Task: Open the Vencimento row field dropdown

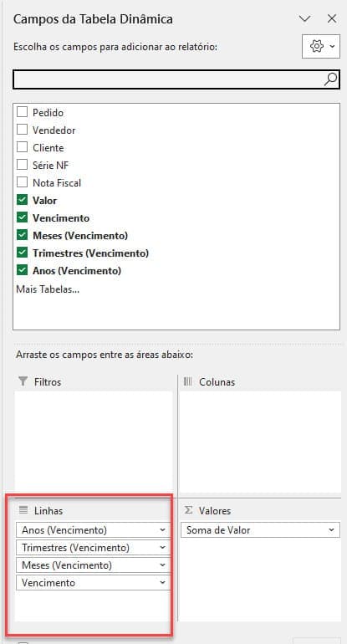Action: [x=162, y=583]
